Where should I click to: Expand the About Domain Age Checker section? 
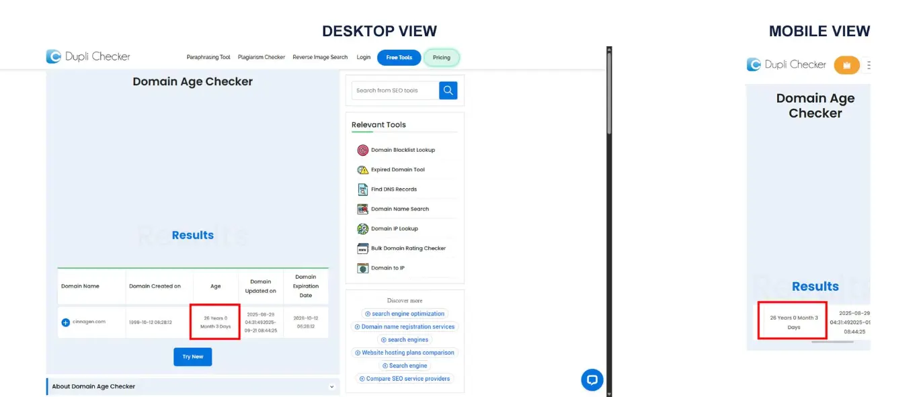point(331,387)
